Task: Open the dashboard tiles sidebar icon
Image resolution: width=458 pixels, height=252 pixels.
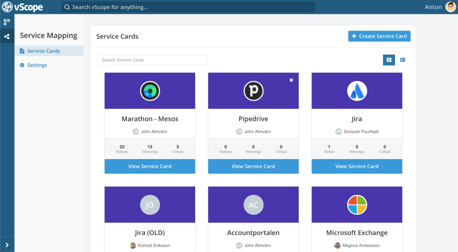Action: (x=7, y=22)
